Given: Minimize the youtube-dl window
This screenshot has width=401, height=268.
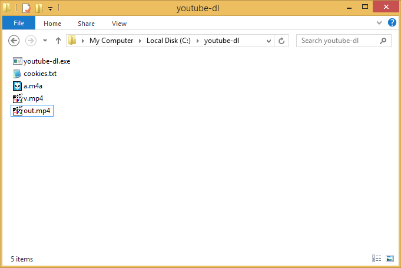Looking at the screenshot, I should pos(349,8).
